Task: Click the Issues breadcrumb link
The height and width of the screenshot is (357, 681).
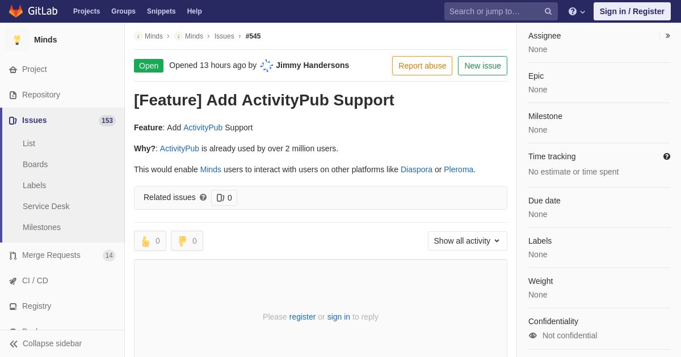Action: tap(224, 36)
